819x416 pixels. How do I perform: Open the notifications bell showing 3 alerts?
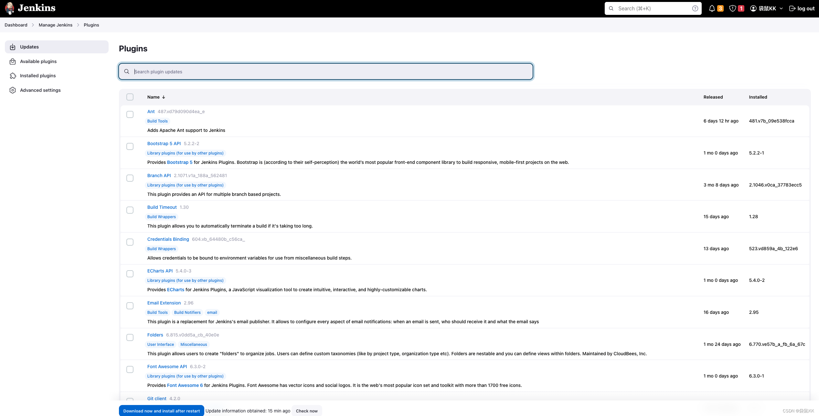click(712, 8)
